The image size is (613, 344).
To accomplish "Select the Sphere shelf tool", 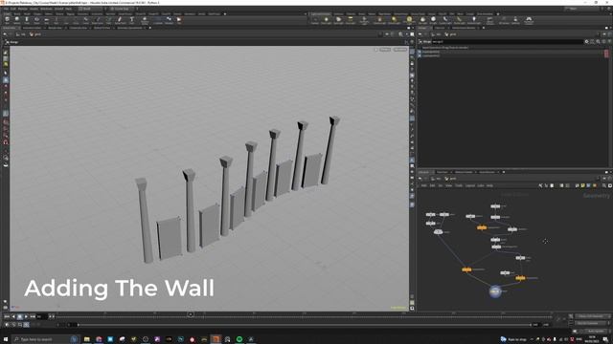I will click(x=17, y=20).
